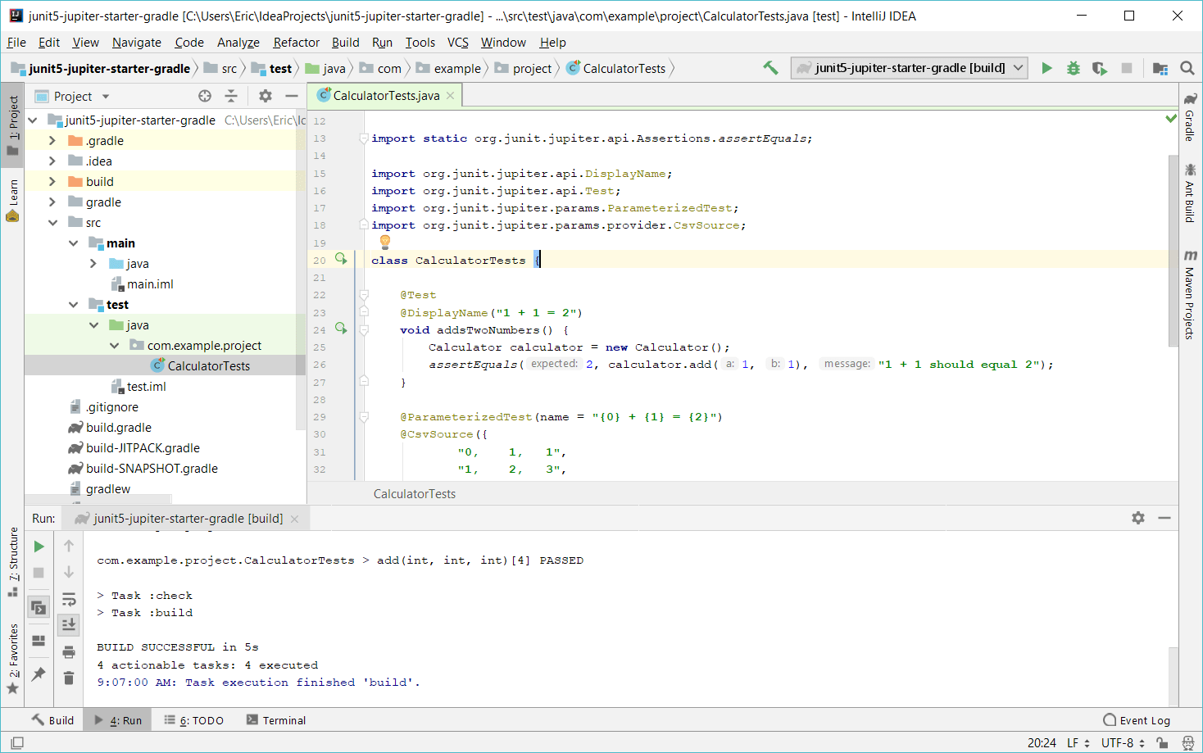Click the Build Project hammer icon

[x=770, y=68]
